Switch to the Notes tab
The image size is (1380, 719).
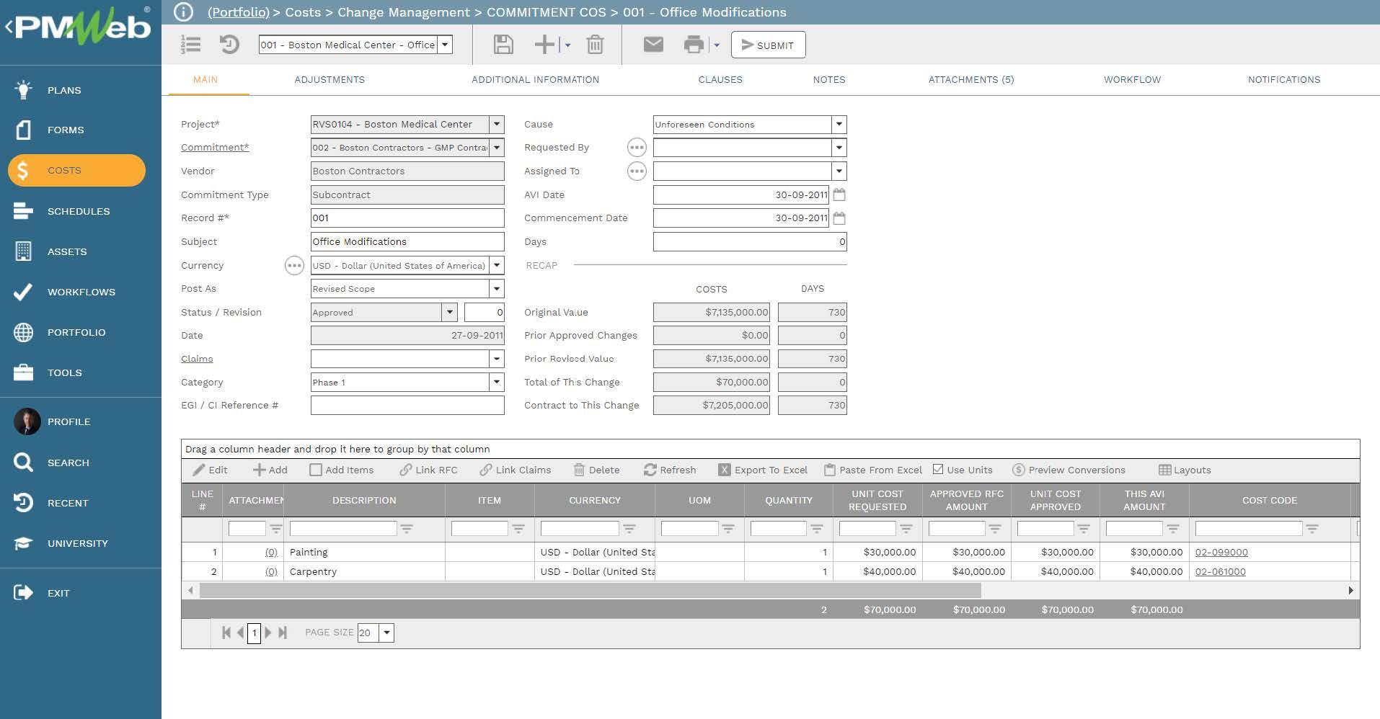click(x=829, y=79)
